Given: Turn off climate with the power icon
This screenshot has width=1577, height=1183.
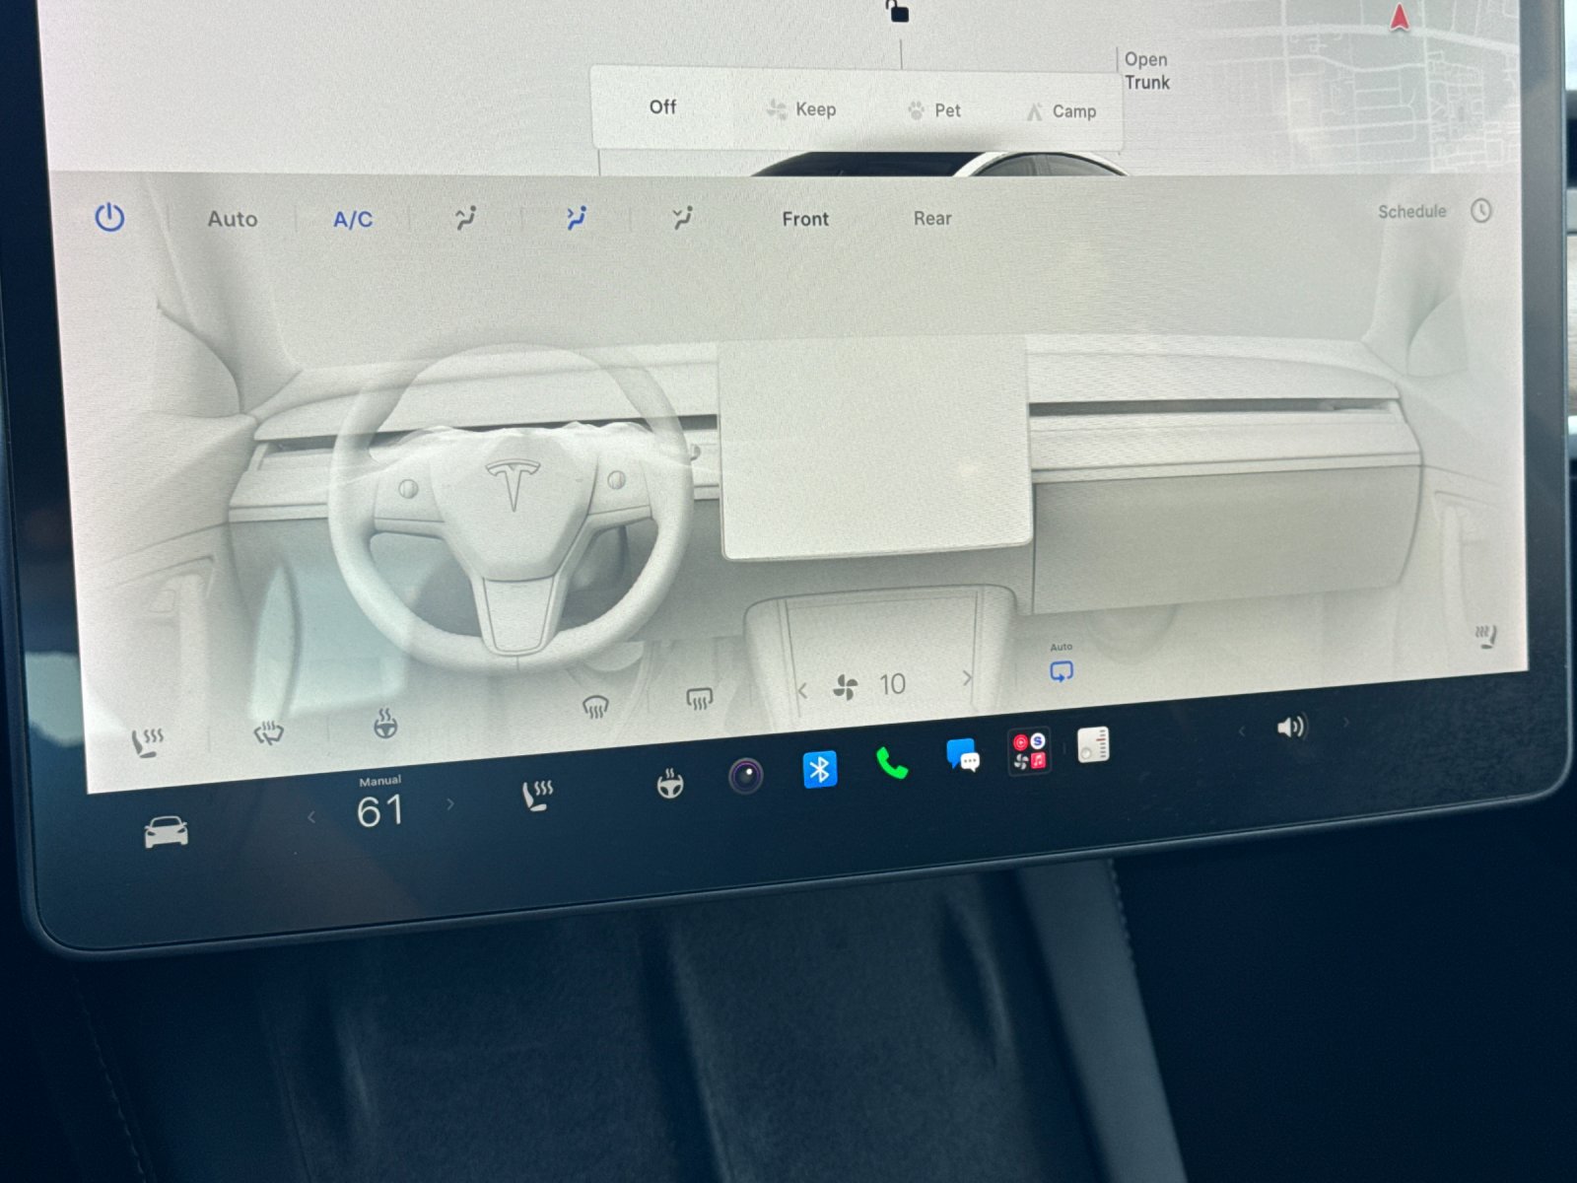Looking at the screenshot, I should (109, 217).
